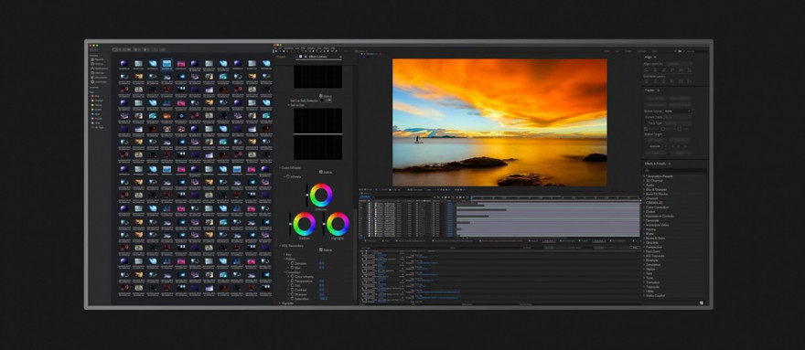Viewport: 805px width, 350px height.
Task: Click the Midtones color wheel
Action: 321,195
